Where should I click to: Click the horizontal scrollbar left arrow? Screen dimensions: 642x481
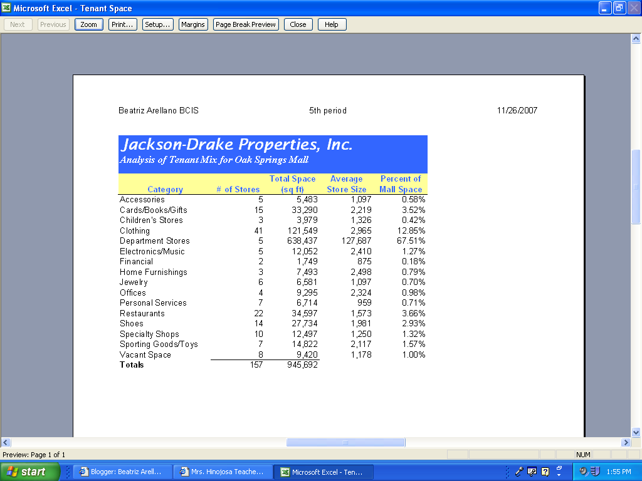(6, 442)
